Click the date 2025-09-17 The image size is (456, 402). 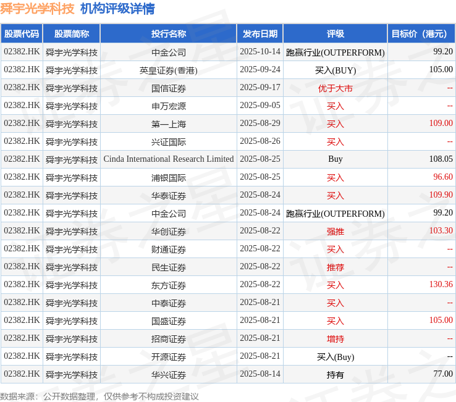click(x=260, y=88)
